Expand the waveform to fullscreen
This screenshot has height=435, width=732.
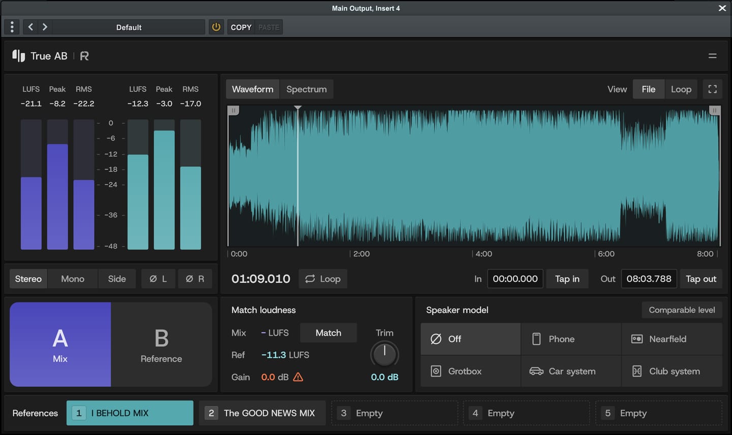pyautogui.click(x=713, y=89)
